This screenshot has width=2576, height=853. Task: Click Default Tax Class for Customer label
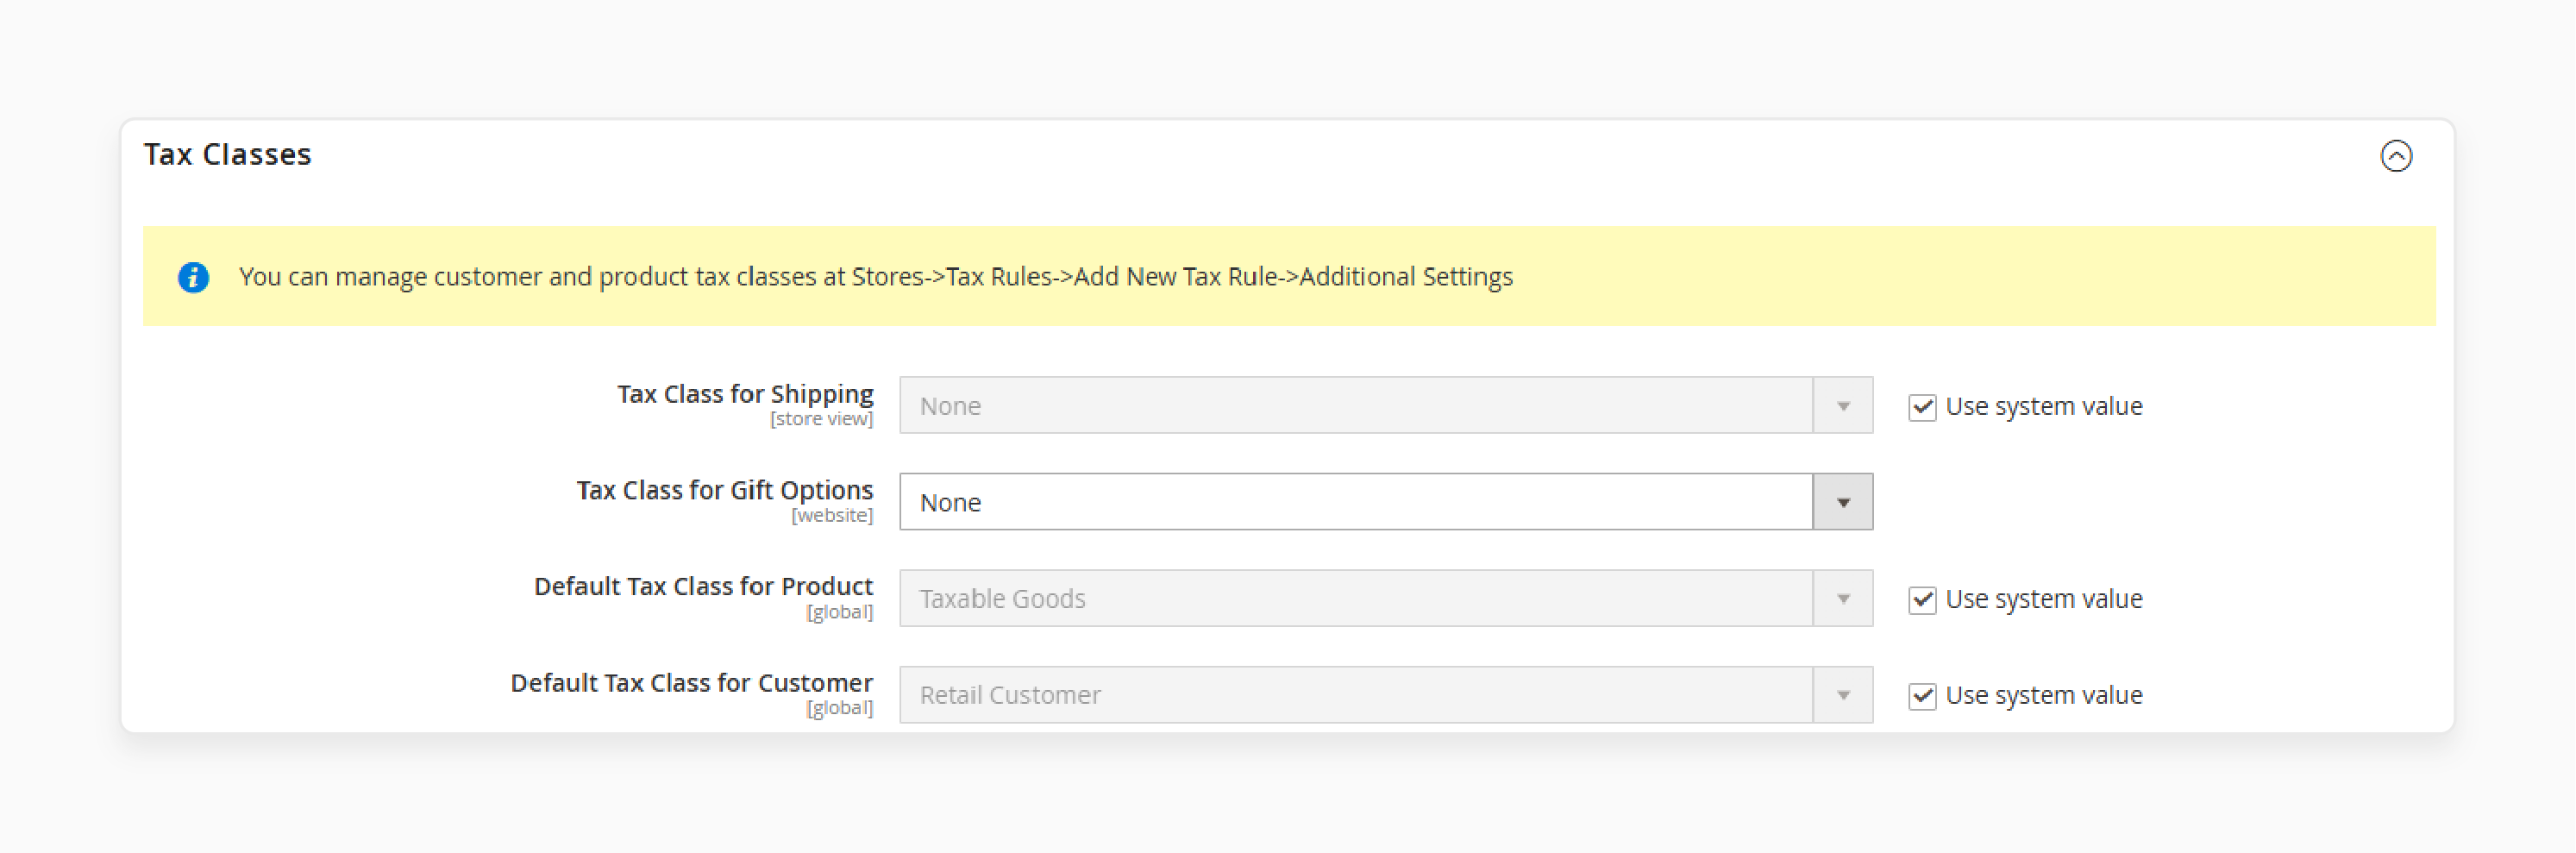click(691, 682)
